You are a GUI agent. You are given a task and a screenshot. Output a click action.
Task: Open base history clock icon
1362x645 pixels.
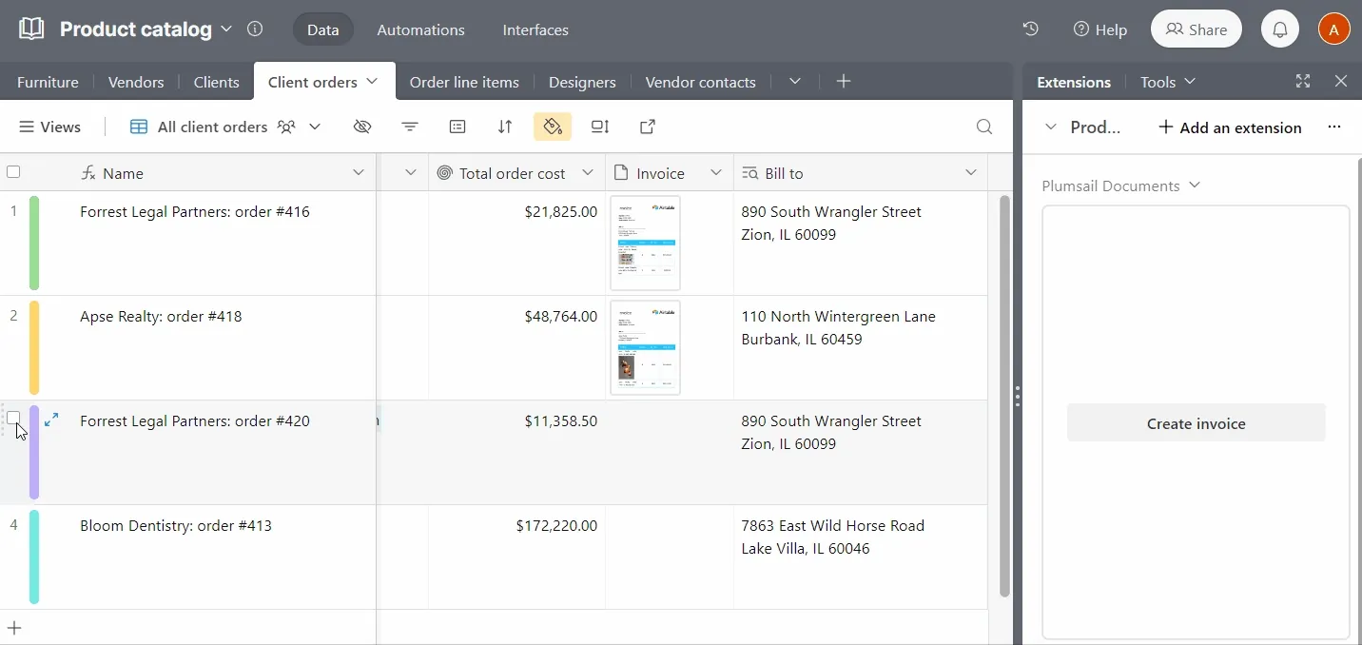pyautogui.click(x=1031, y=29)
